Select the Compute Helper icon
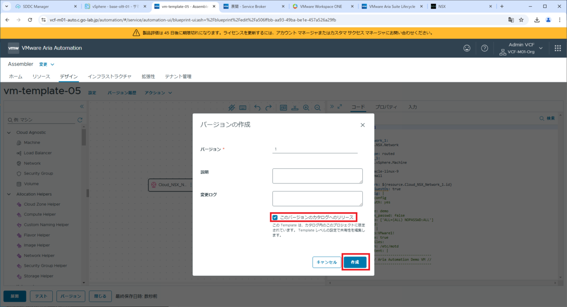The width and height of the screenshot is (567, 307). [19, 214]
